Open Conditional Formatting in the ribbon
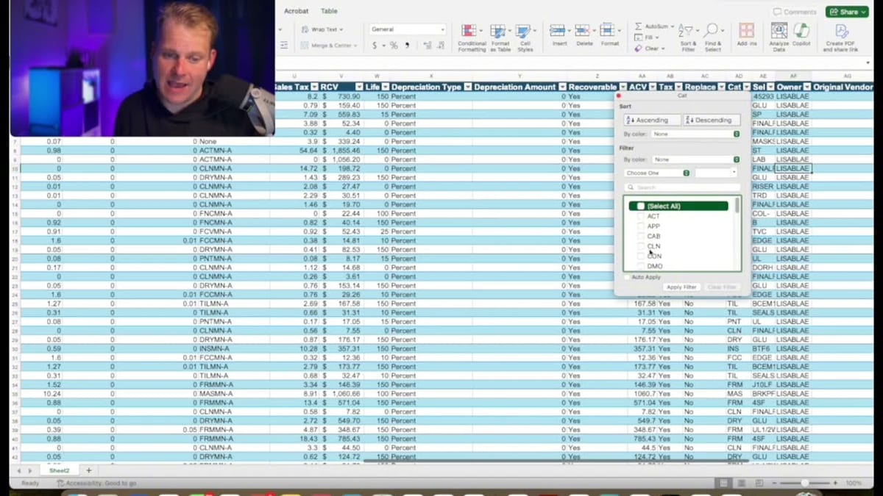Screen dimensions: 883x496 click(x=471, y=37)
